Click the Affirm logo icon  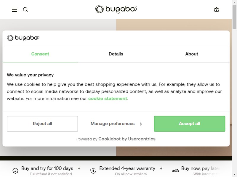[x=175, y=171]
